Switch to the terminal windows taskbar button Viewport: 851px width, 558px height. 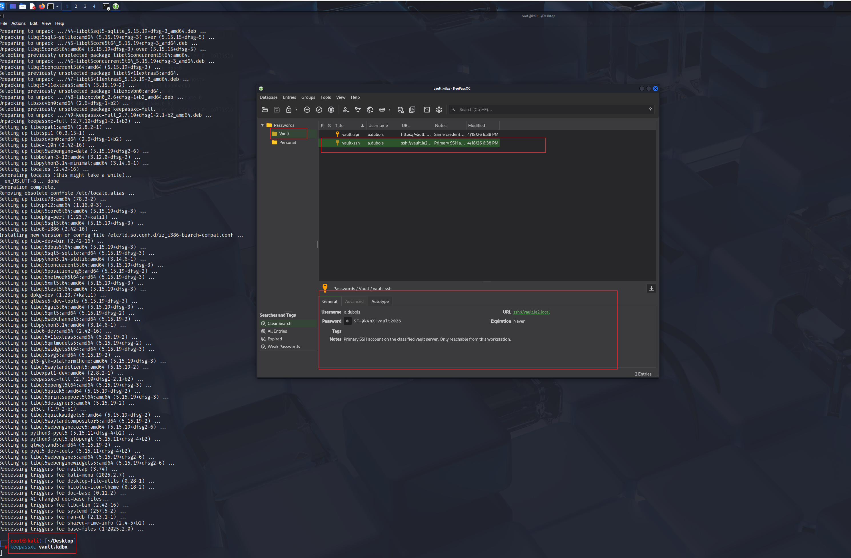coord(106,7)
